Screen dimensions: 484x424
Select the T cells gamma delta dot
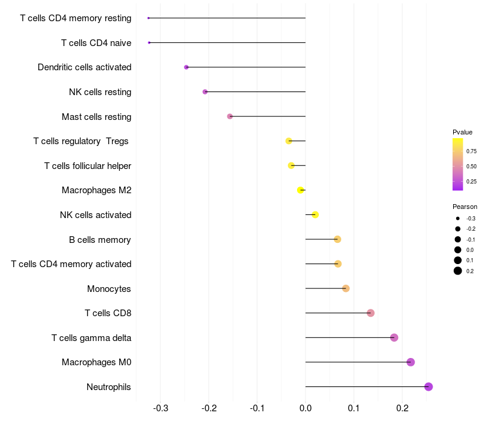pyautogui.click(x=394, y=337)
